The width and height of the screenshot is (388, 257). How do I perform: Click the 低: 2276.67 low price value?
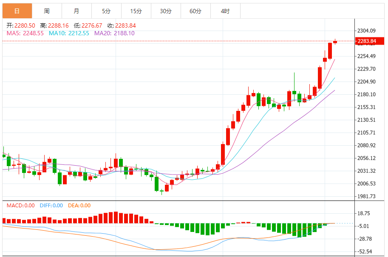(88, 25)
